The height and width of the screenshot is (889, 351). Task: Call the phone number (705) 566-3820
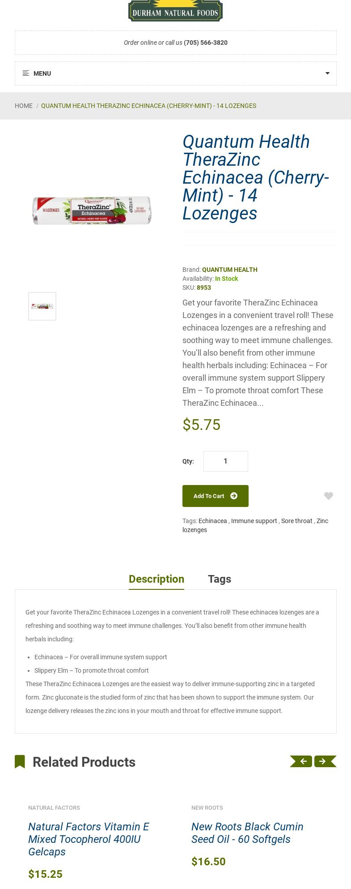(x=206, y=43)
